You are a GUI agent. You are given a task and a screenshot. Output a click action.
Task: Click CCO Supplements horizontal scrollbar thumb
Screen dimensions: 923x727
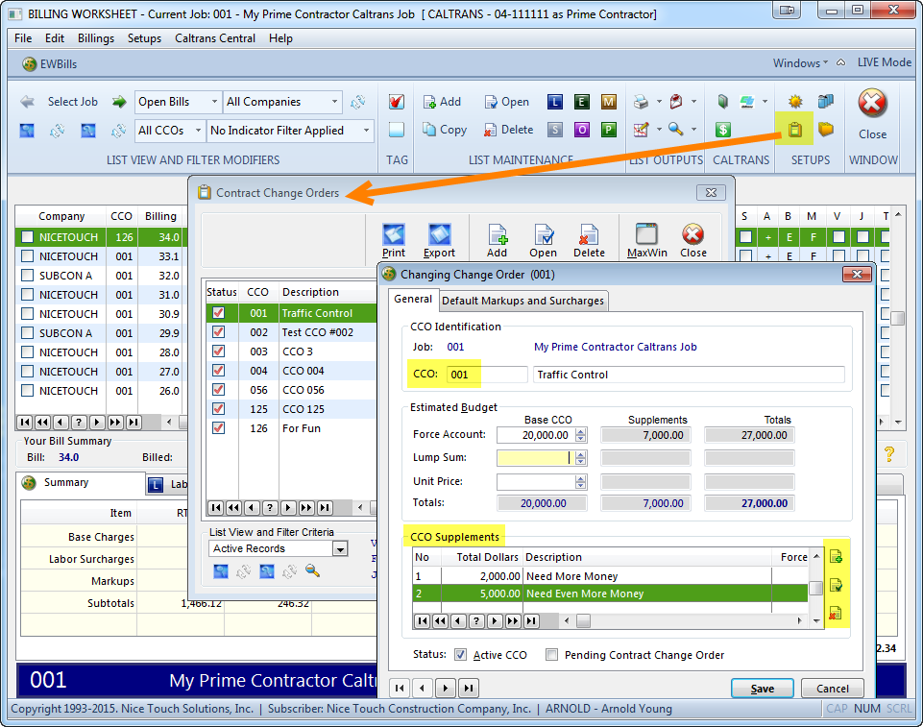point(583,621)
